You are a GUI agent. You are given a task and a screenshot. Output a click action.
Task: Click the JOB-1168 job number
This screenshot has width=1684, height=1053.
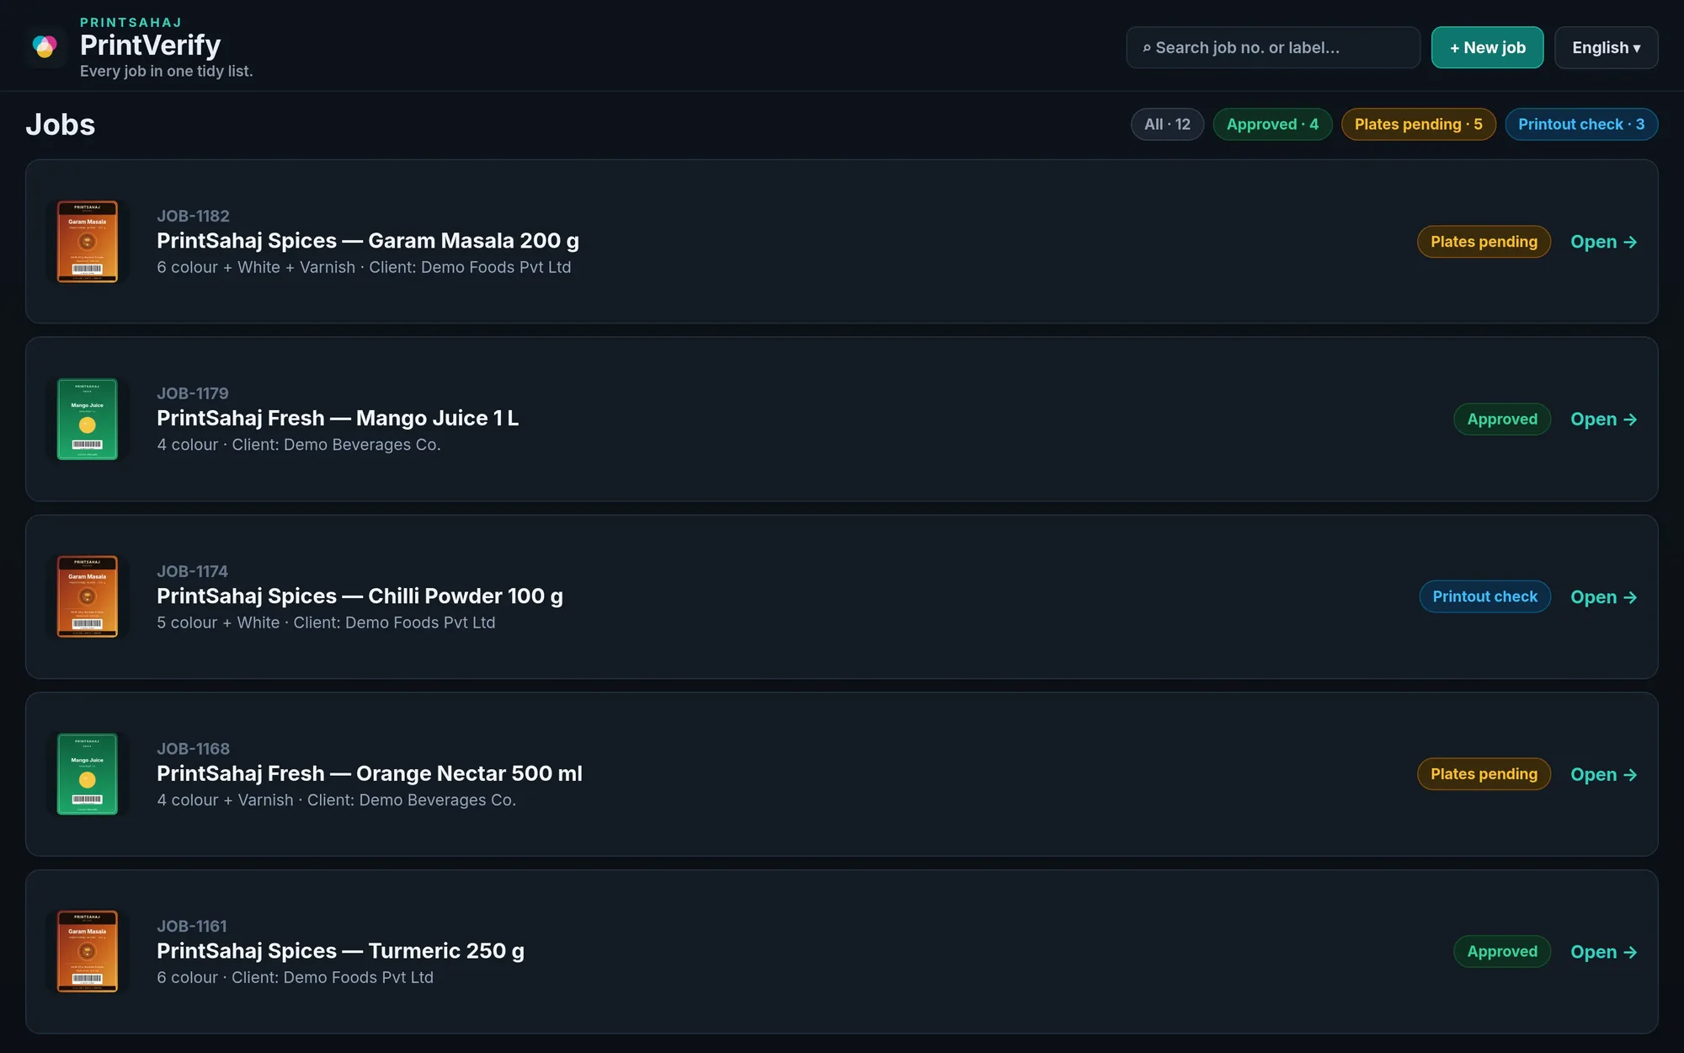[x=193, y=749]
